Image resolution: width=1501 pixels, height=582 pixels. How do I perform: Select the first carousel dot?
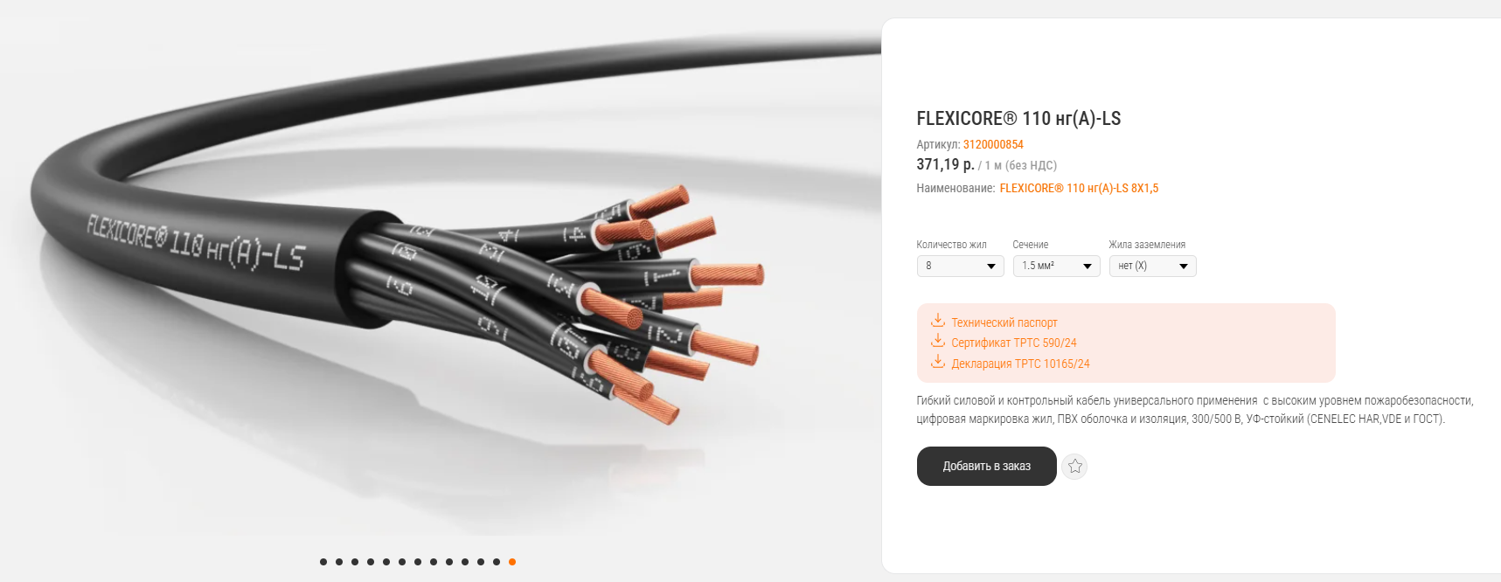[323, 562]
